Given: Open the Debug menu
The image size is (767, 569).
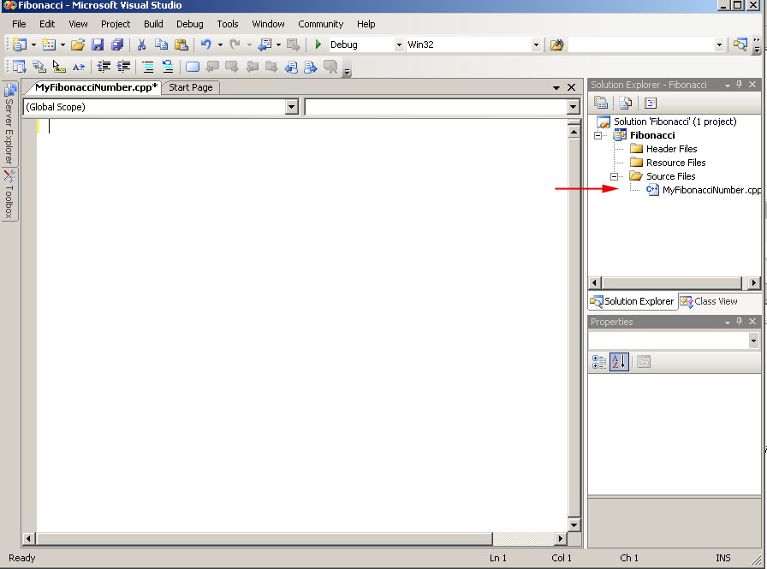Looking at the screenshot, I should tap(190, 24).
